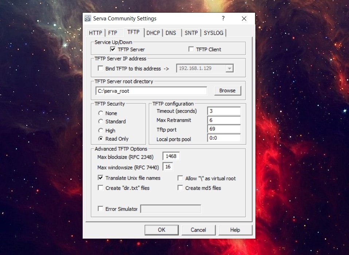Click the question mark help icon in title bar
The width and height of the screenshot is (349, 255).
(223, 18)
